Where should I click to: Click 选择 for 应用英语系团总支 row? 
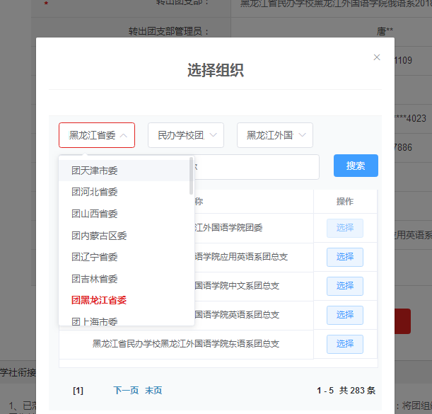pyautogui.click(x=344, y=257)
